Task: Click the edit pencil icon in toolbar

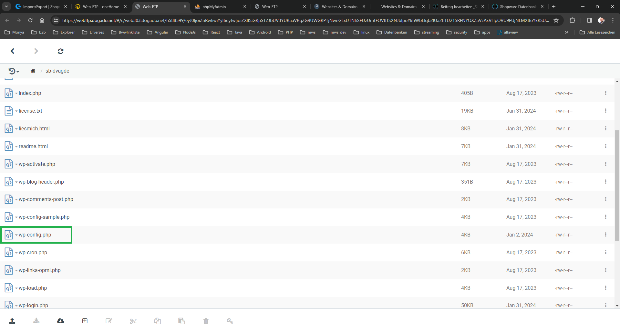Action: point(109,321)
